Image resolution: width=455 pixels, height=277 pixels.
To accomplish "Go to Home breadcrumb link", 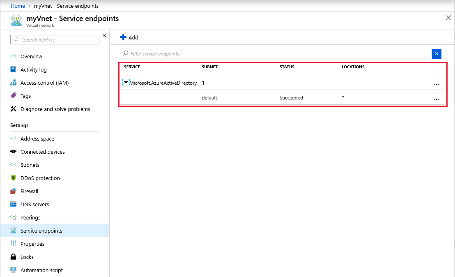I will 18,6.
